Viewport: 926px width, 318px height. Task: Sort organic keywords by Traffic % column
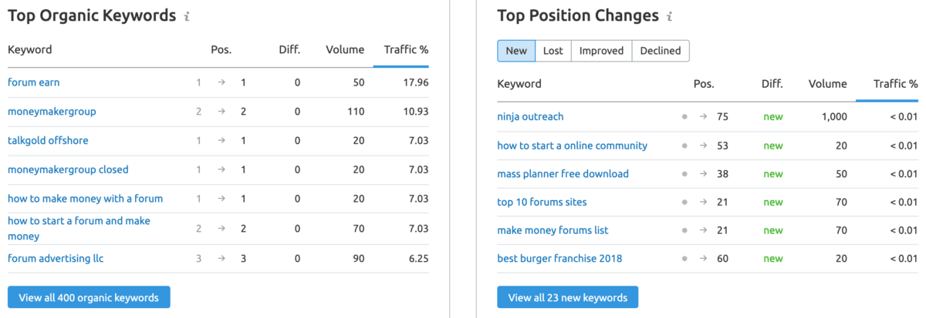point(406,50)
